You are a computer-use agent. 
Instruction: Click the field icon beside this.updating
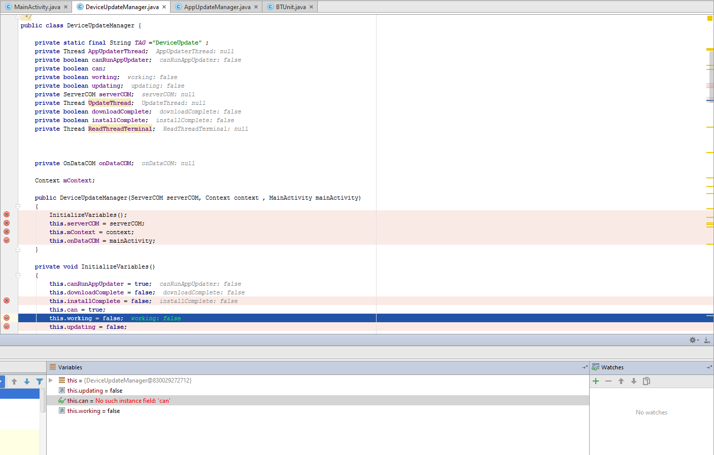tap(62, 390)
